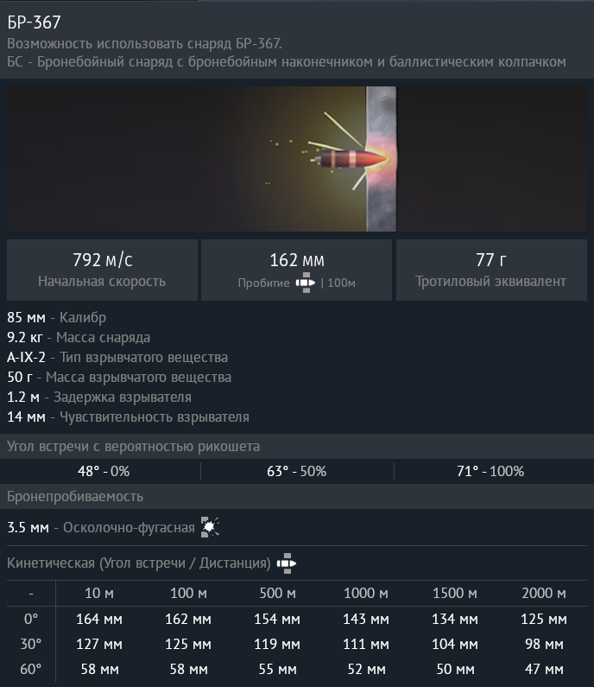Click the 71° - 100% ricochet cell

(x=490, y=472)
